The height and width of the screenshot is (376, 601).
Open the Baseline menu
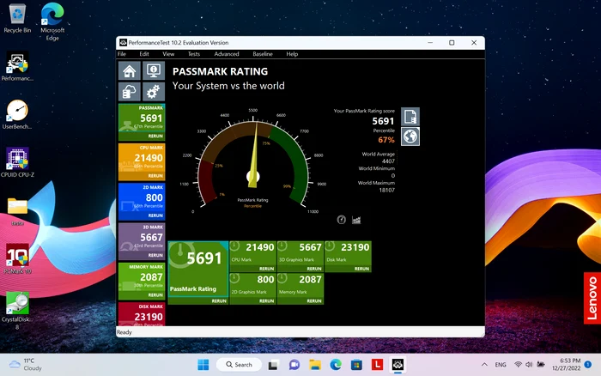pos(263,54)
